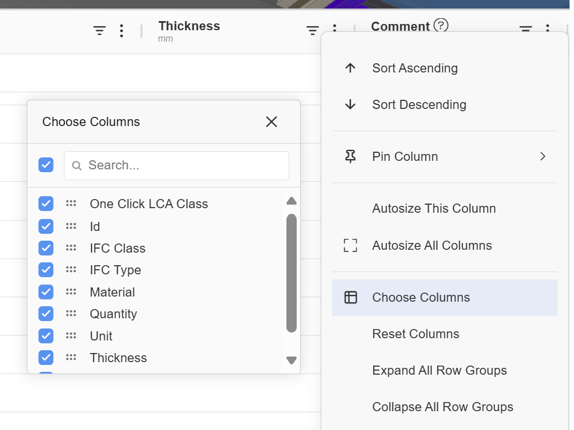Click the filter icon left of Thickness column

click(x=100, y=31)
